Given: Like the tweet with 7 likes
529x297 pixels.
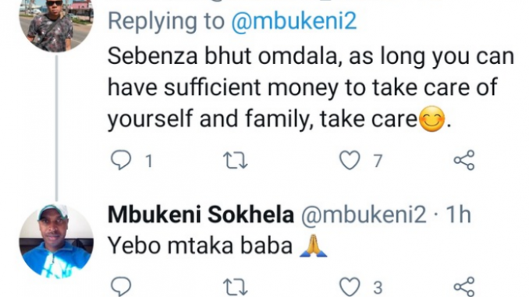Looking at the screenshot, I should point(350,160).
